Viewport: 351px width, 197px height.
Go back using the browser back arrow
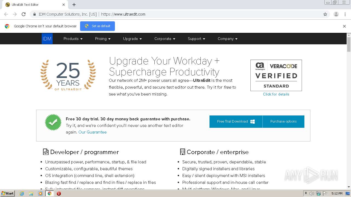[6, 14]
